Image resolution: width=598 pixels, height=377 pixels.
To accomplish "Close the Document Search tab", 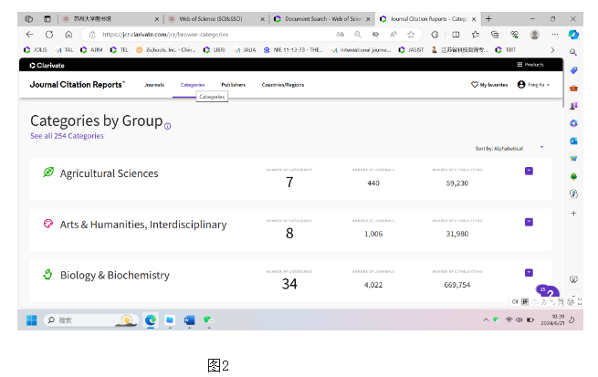I will (368, 19).
